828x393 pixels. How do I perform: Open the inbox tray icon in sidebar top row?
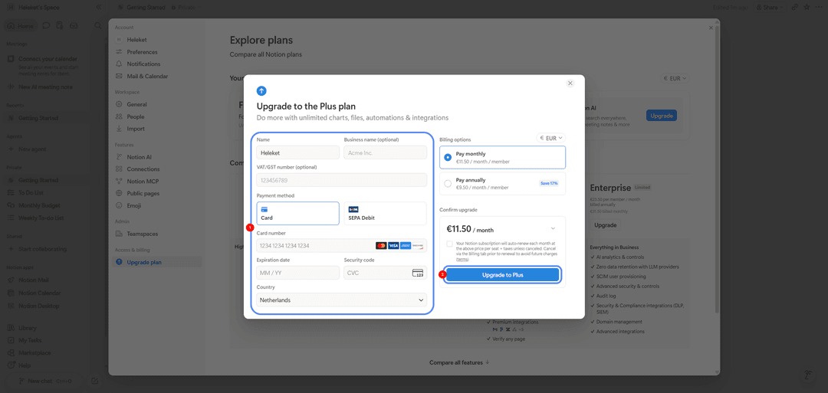click(x=74, y=25)
